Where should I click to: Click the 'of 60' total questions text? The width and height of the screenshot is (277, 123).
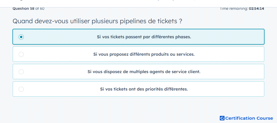coord(40,8)
